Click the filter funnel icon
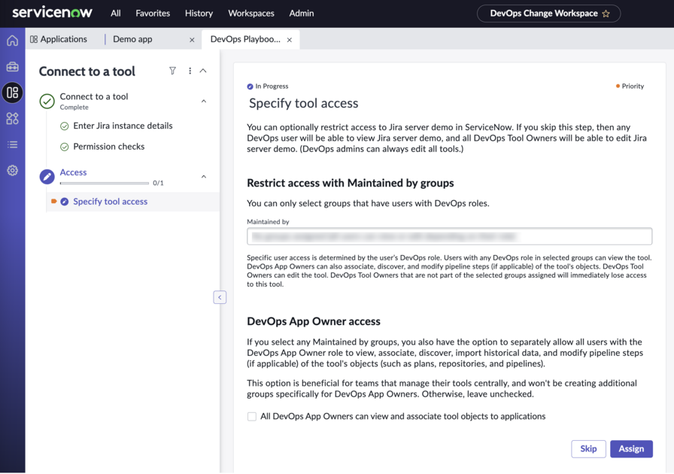 [x=172, y=71]
